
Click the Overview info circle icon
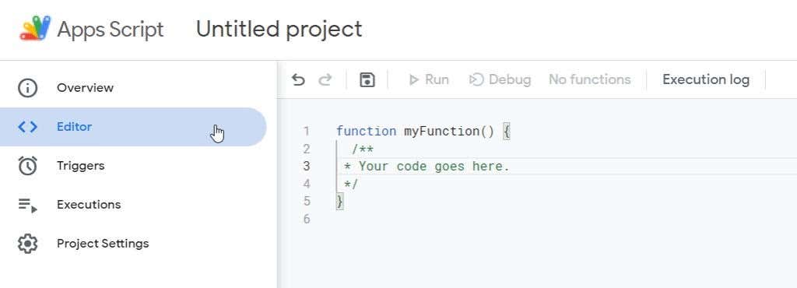click(27, 88)
